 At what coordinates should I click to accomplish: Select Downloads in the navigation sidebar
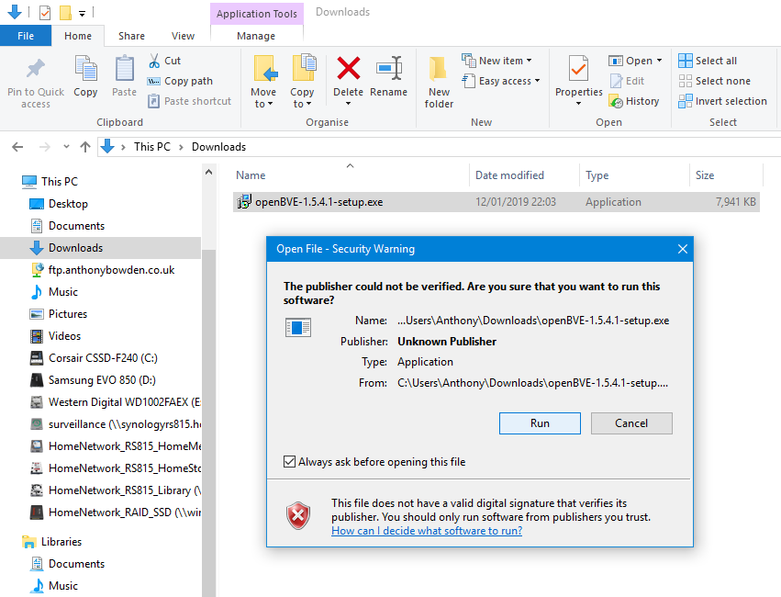coord(77,247)
